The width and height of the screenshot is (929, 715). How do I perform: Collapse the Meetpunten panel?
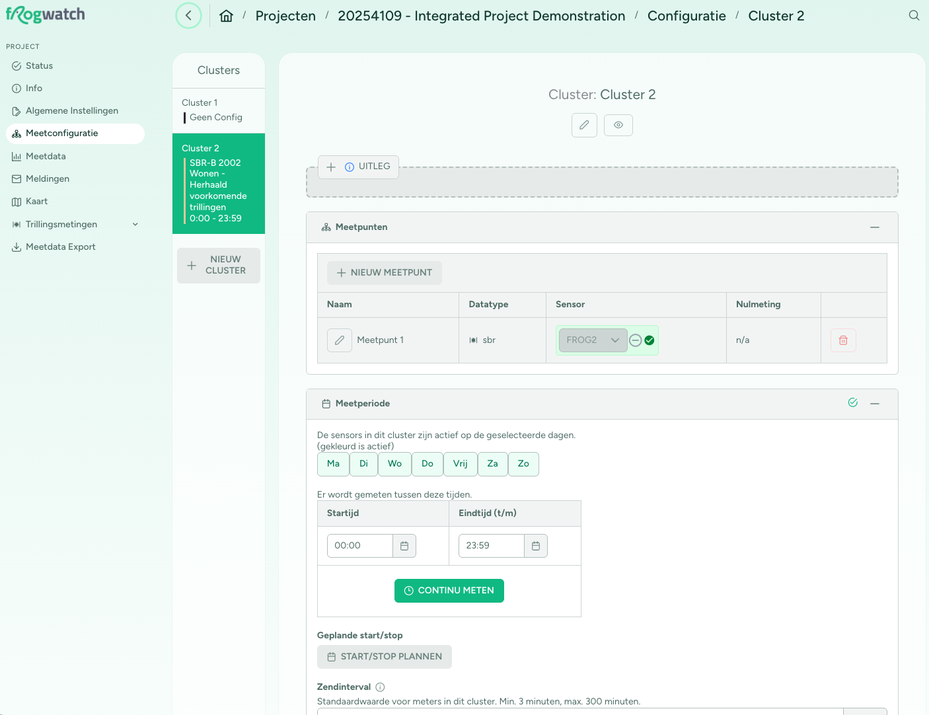[x=875, y=227]
